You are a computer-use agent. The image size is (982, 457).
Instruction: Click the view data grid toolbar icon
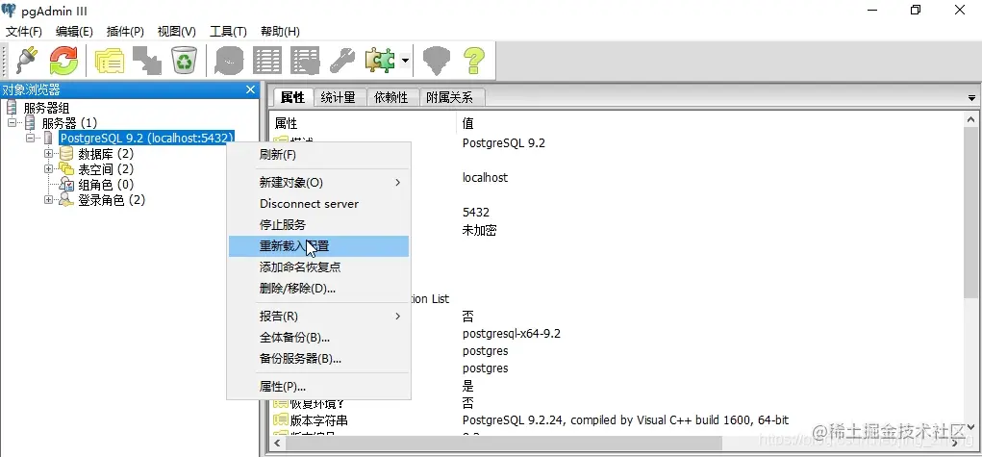(266, 61)
